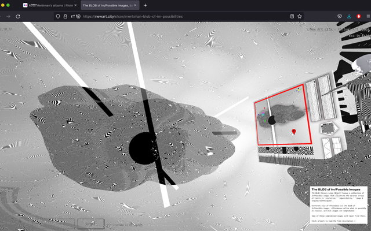Bookmark this page with star icon
The width and height of the screenshot is (371, 231).
click(300, 16)
